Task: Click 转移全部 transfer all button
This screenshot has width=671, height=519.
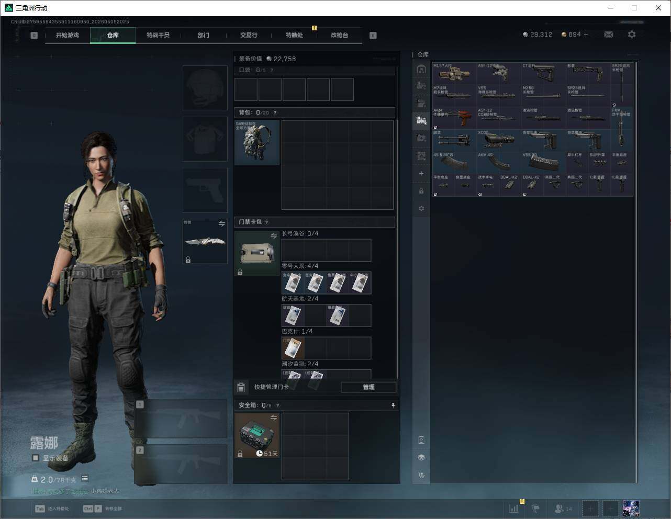Action: [103, 509]
